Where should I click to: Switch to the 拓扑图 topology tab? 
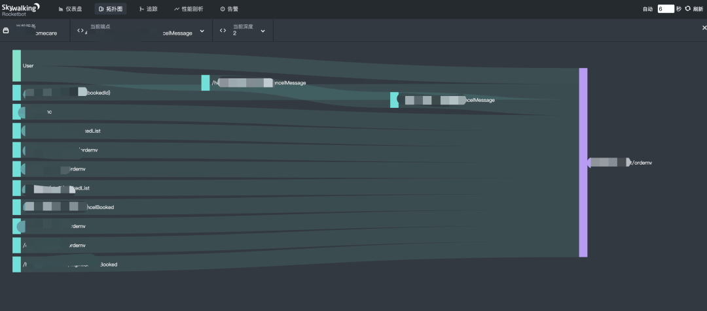[110, 9]
